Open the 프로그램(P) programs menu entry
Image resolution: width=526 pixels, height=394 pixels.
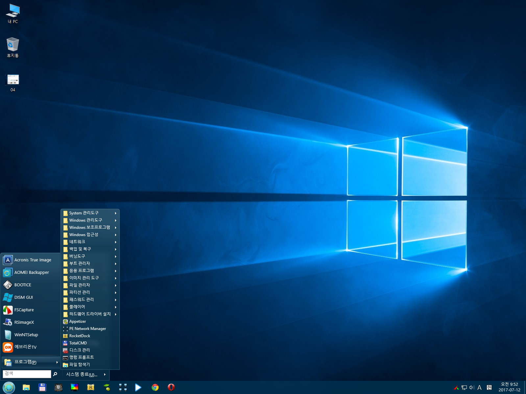[31, 362]
